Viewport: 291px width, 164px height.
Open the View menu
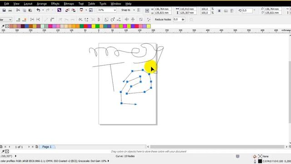[x=16, y=4]
